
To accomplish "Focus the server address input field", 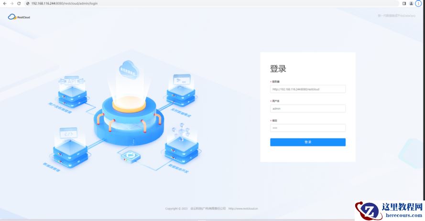I will click(x=308, y=89).
